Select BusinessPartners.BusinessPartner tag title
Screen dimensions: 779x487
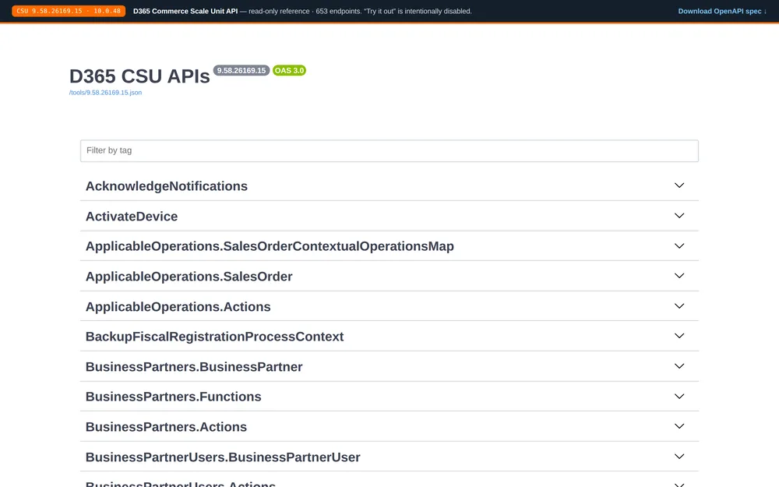tap(194, 367)
